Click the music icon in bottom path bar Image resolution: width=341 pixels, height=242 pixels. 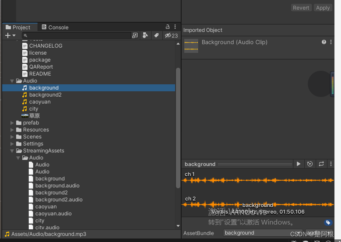[x=7, y=234]
